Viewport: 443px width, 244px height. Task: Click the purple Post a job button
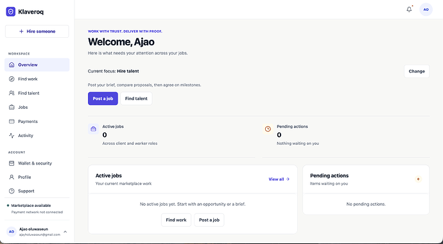(103, 99)
